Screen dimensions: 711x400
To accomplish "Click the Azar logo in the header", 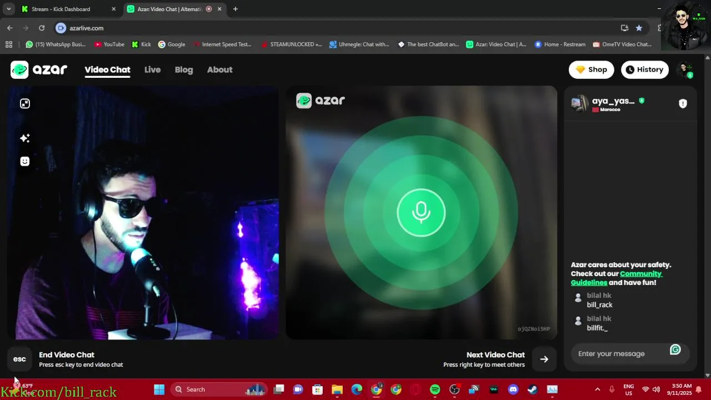I will pos(39,69).
